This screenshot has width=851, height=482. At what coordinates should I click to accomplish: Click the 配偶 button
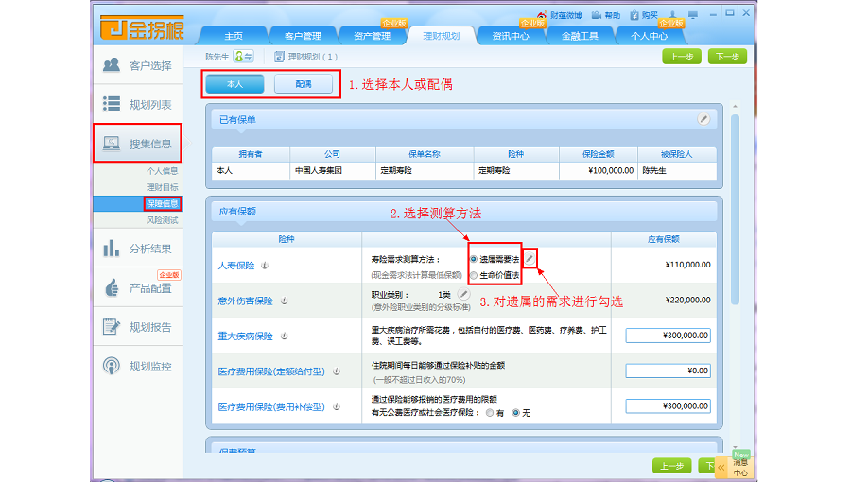(304, 84)
